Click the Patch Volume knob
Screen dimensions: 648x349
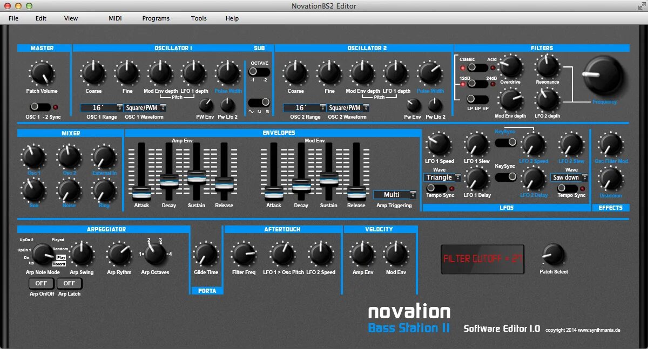point(41,73)
